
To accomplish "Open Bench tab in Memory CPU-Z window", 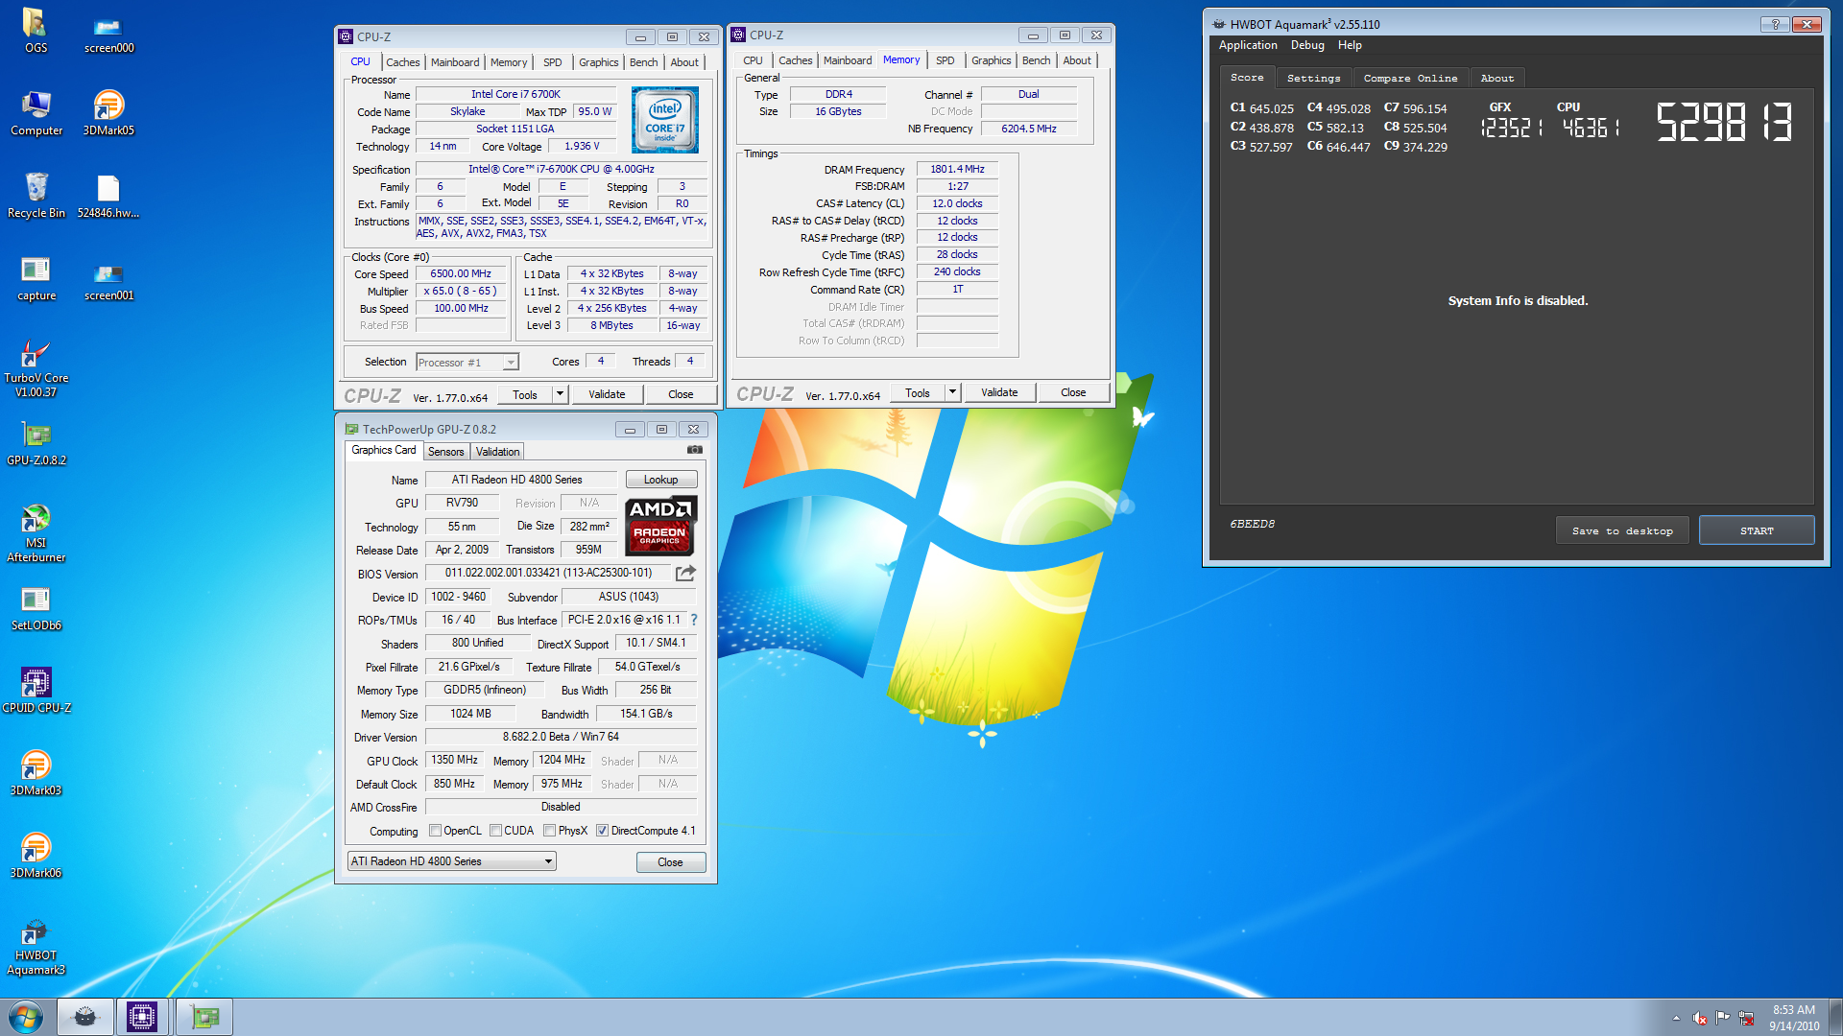I will [1036, 60].
